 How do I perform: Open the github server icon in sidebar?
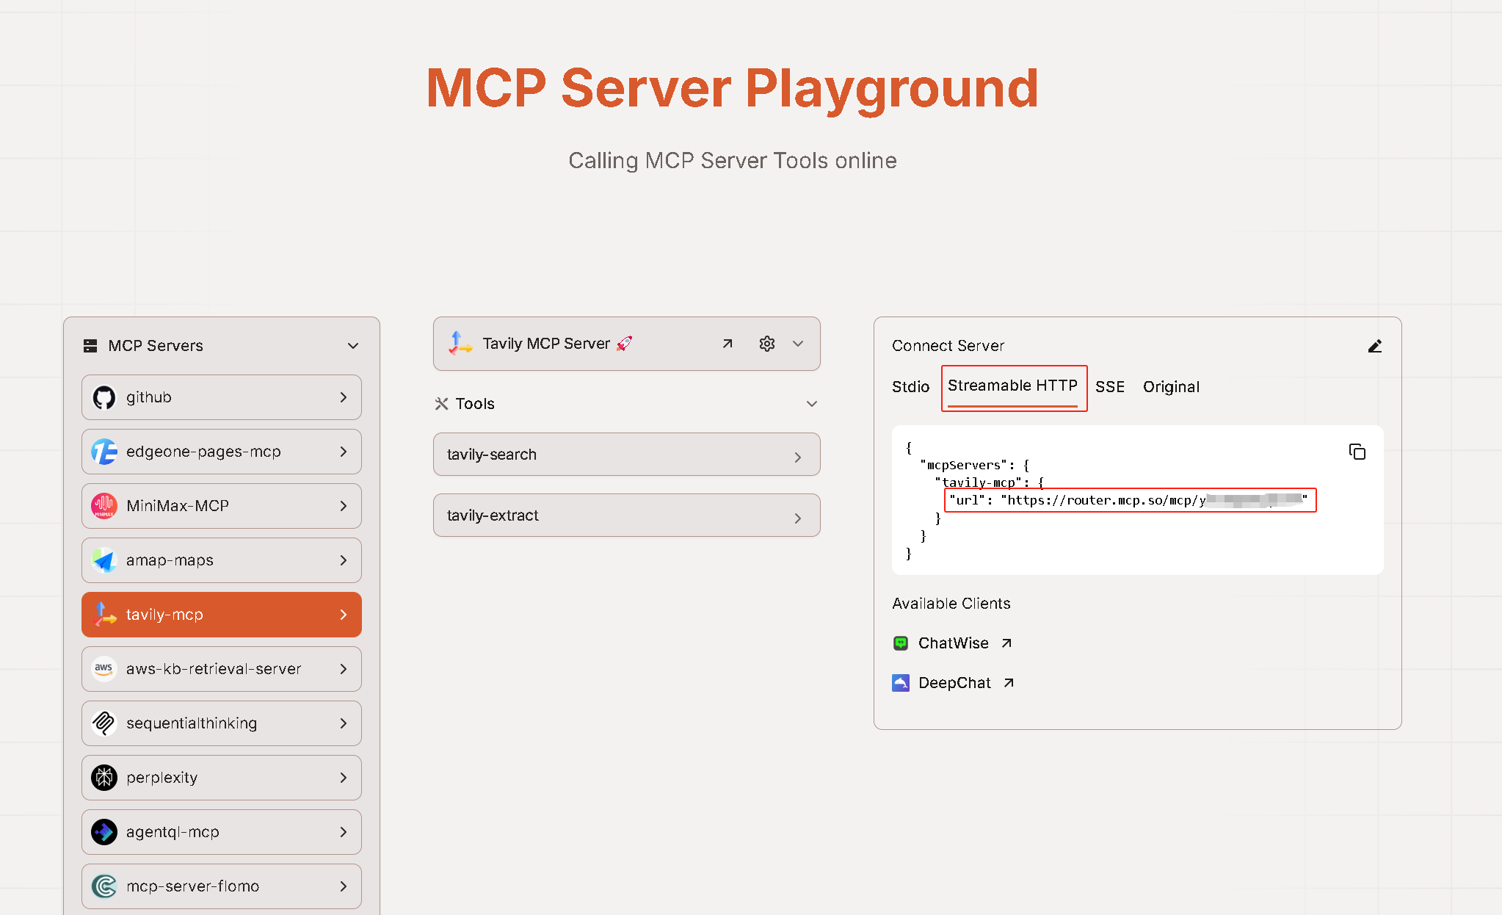(104, 397)
